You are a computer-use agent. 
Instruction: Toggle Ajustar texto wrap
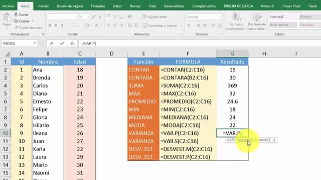[155, 16]
